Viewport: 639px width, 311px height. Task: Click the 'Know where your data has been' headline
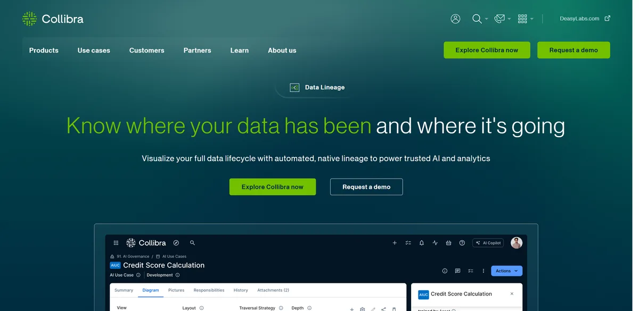(x=219, y=126)
